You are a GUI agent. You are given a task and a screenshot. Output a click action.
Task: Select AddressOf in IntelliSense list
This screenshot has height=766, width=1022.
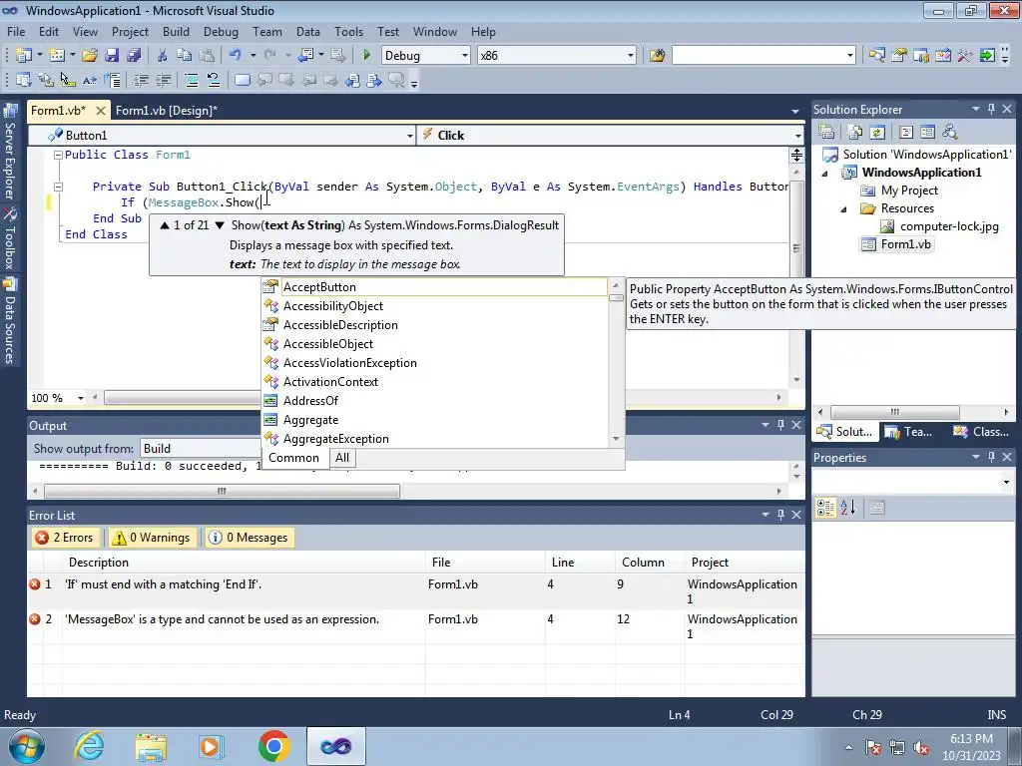434,401
